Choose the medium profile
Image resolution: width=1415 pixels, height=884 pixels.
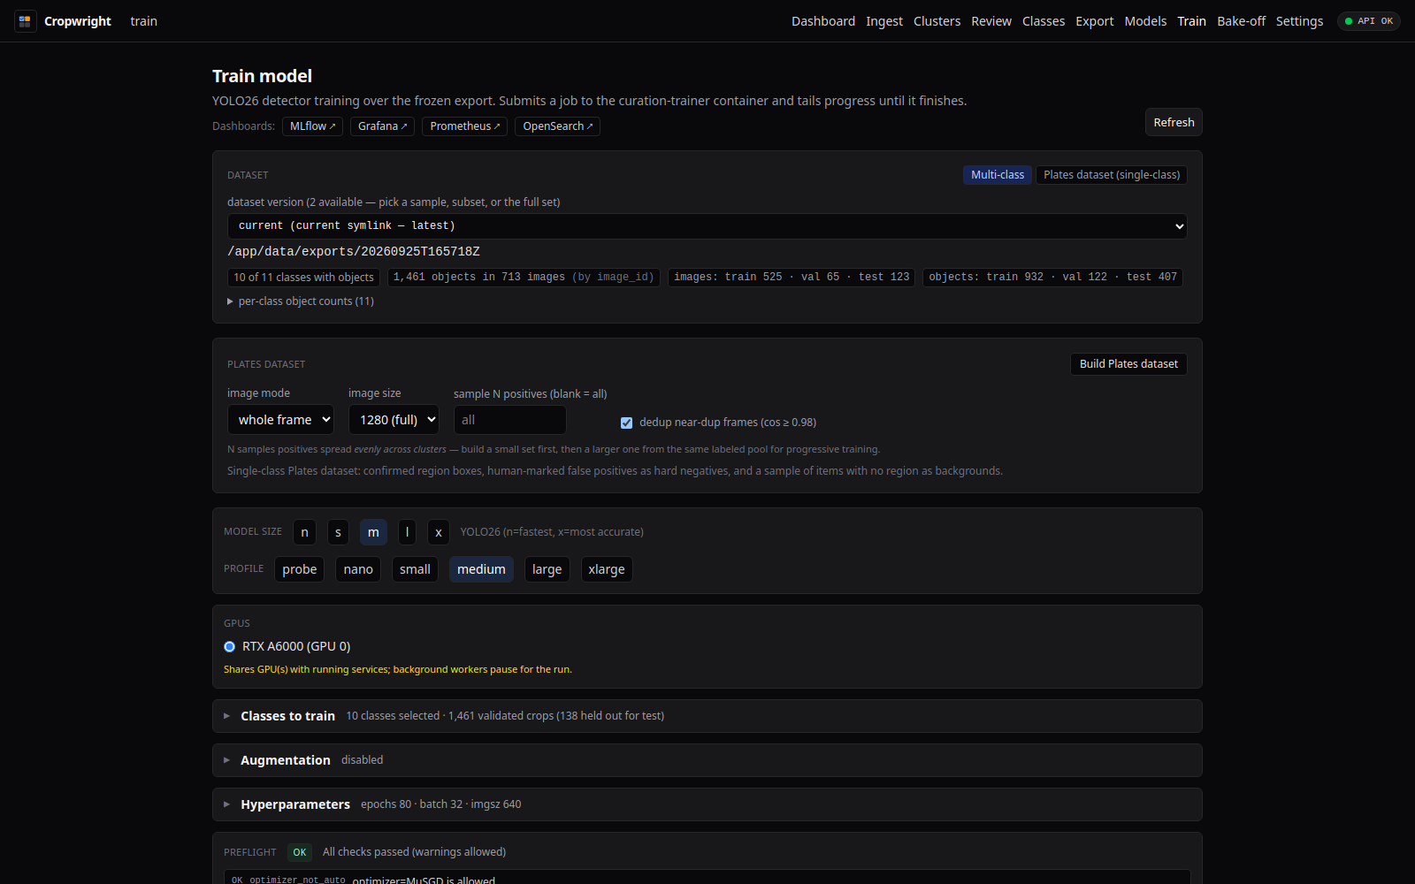pos(481,569)
